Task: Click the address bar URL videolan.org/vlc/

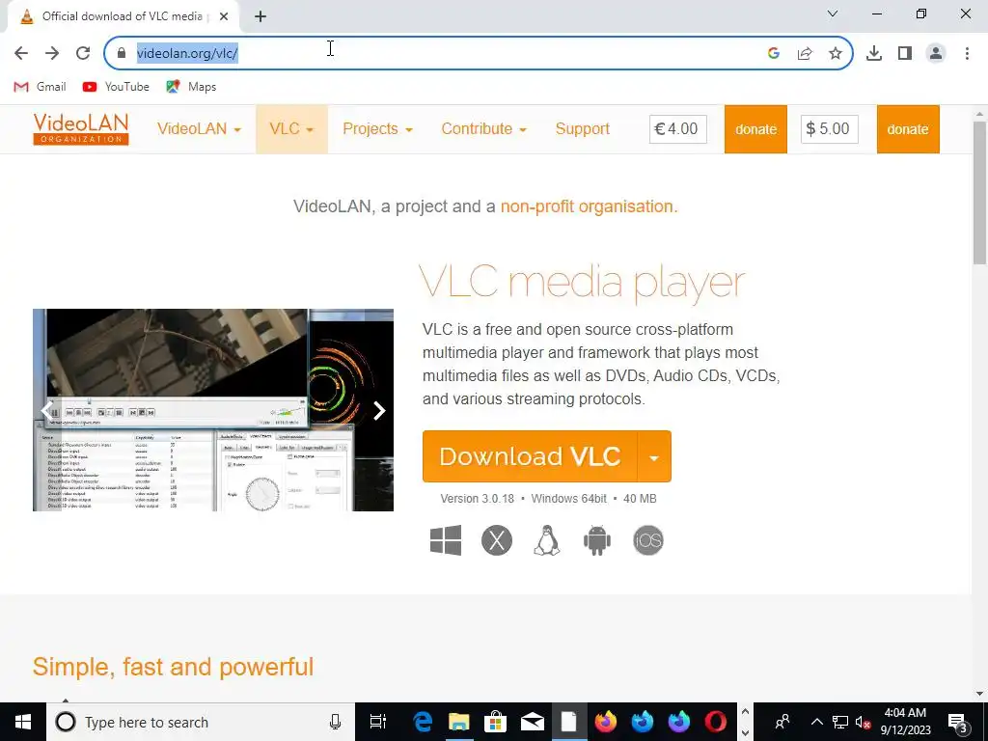Action: (187, 53)
